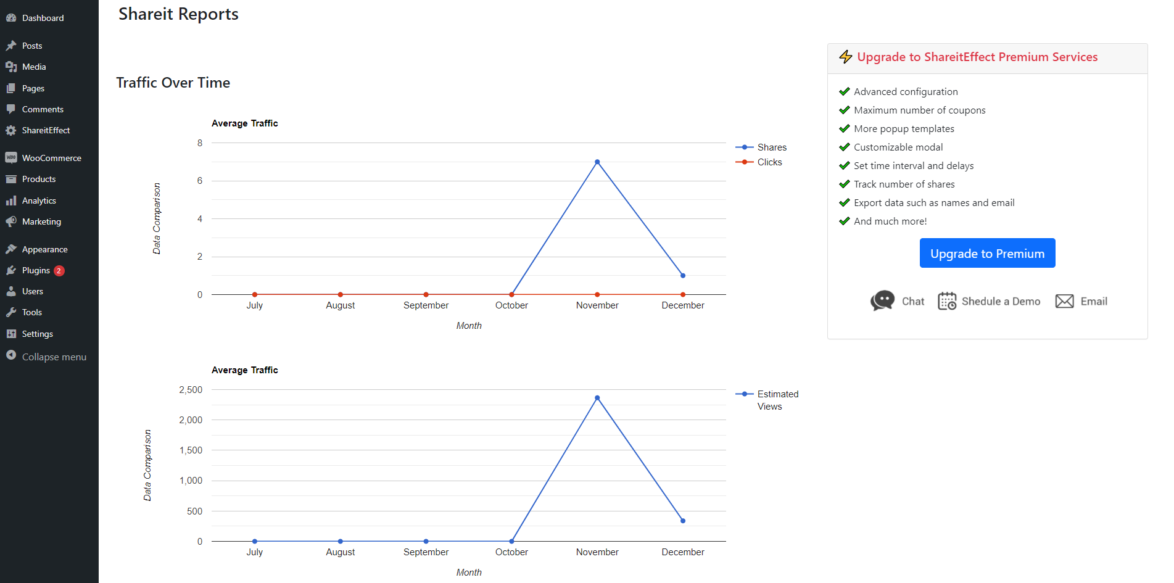Click the Media library icon
Viewport: 1174px width, 583px height.
pyautogui.click(x=11, y=67)
